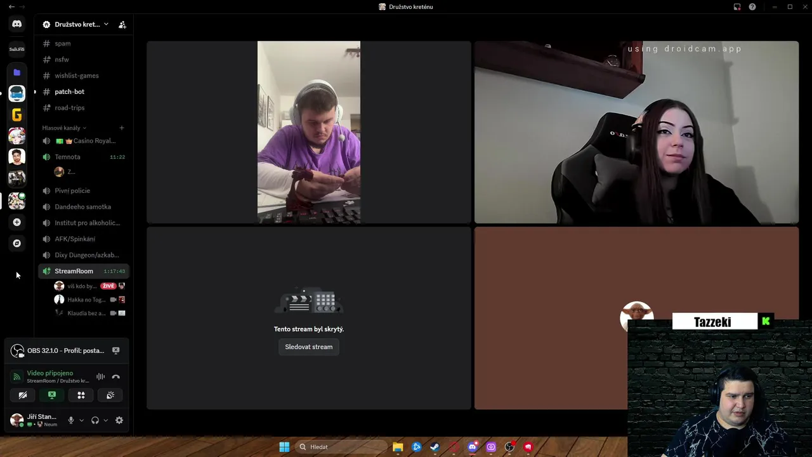Focus the droidcam camera tile
This screenshot has width=812, height=457.
(636, 133)
